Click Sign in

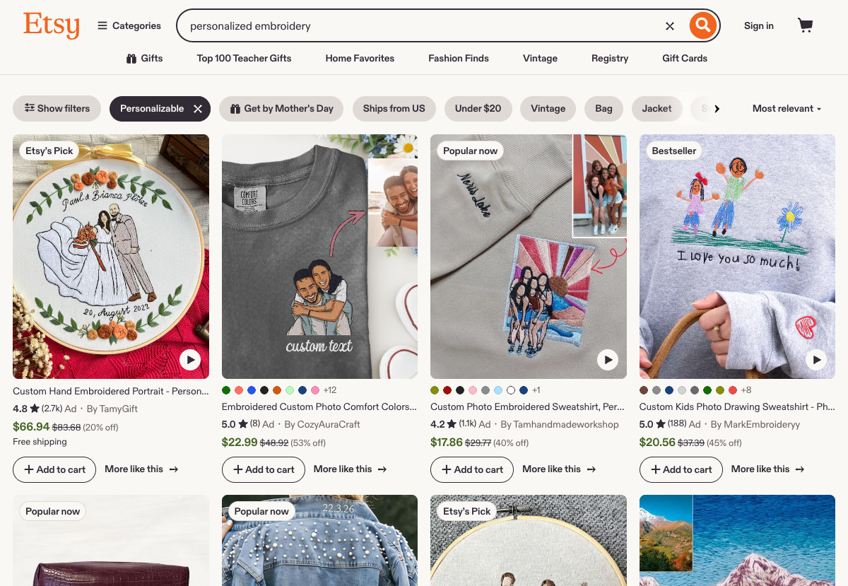758,26
